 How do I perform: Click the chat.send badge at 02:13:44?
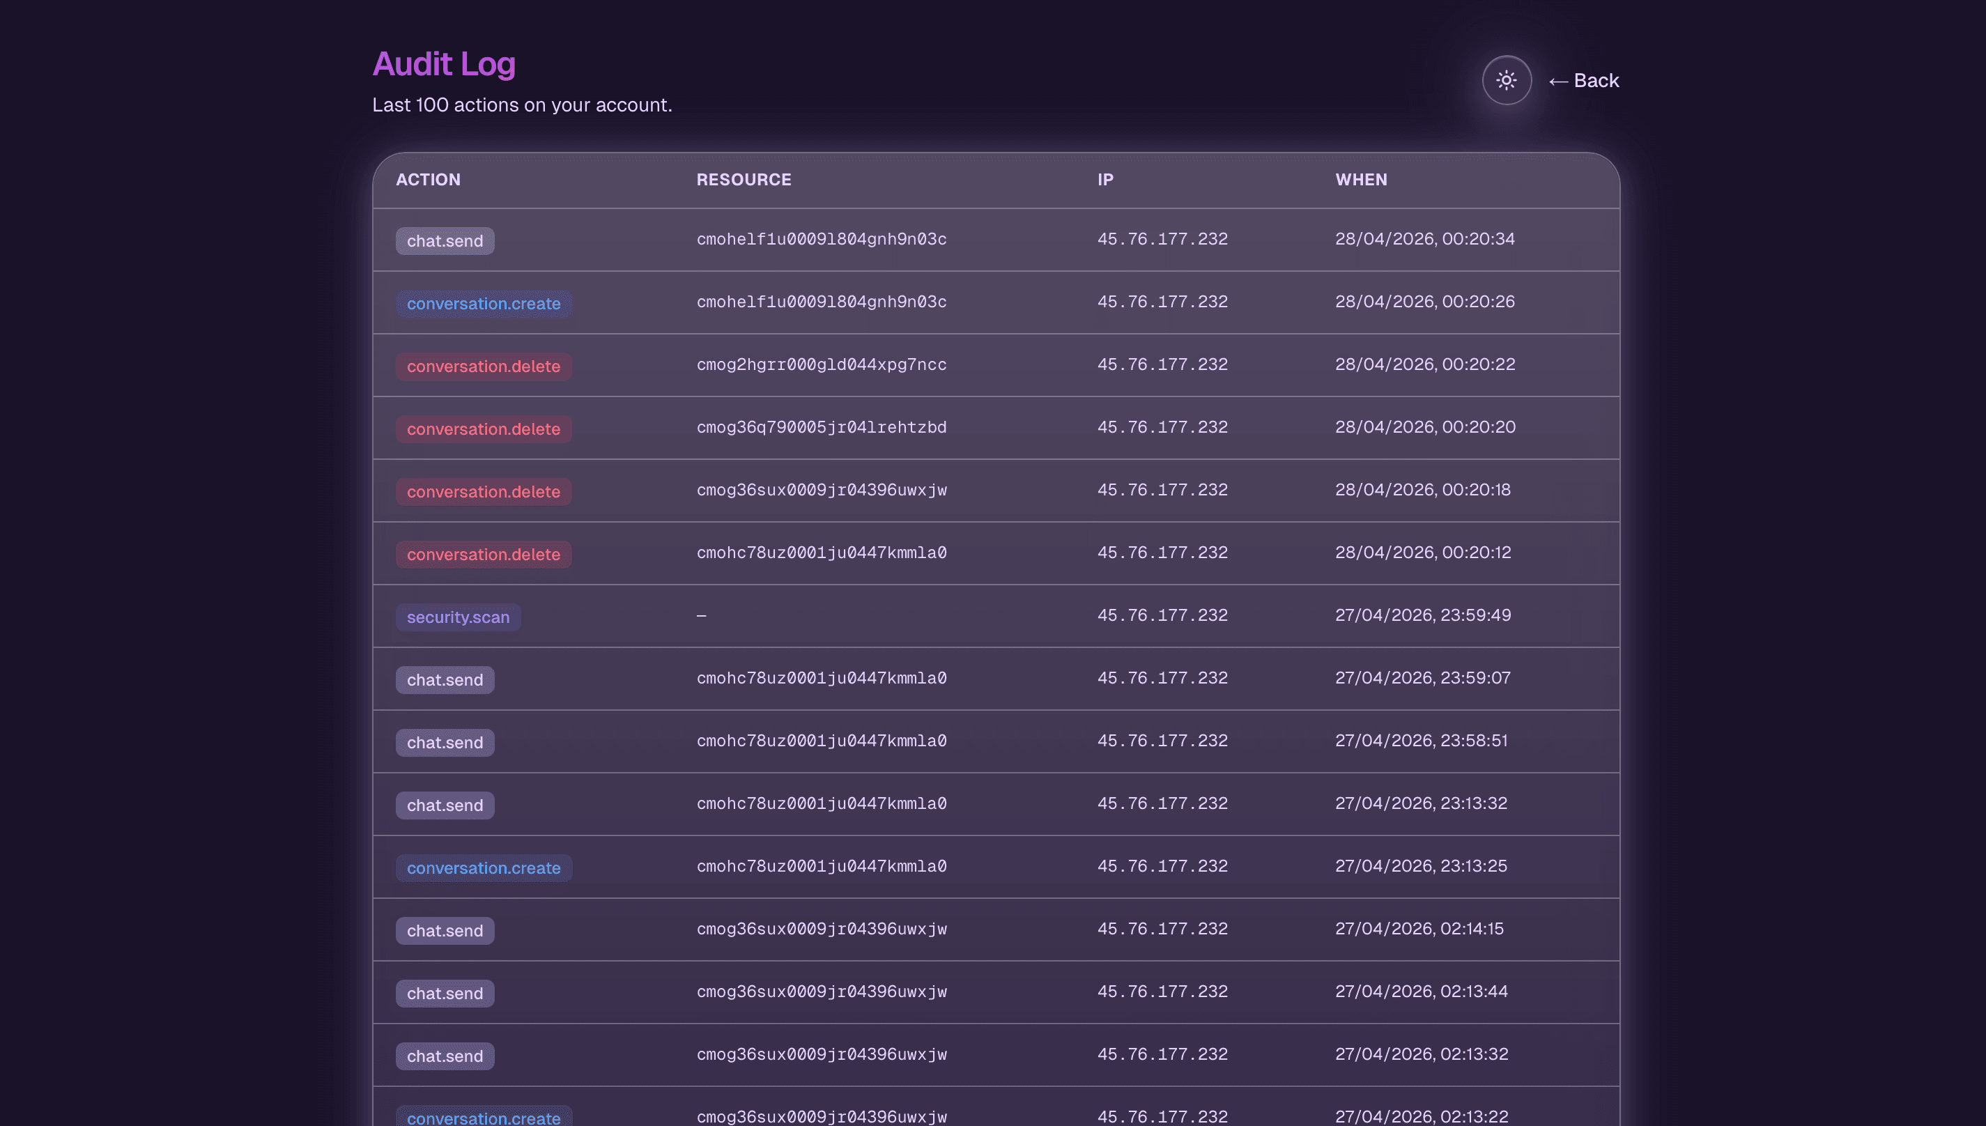pos(445,992)
